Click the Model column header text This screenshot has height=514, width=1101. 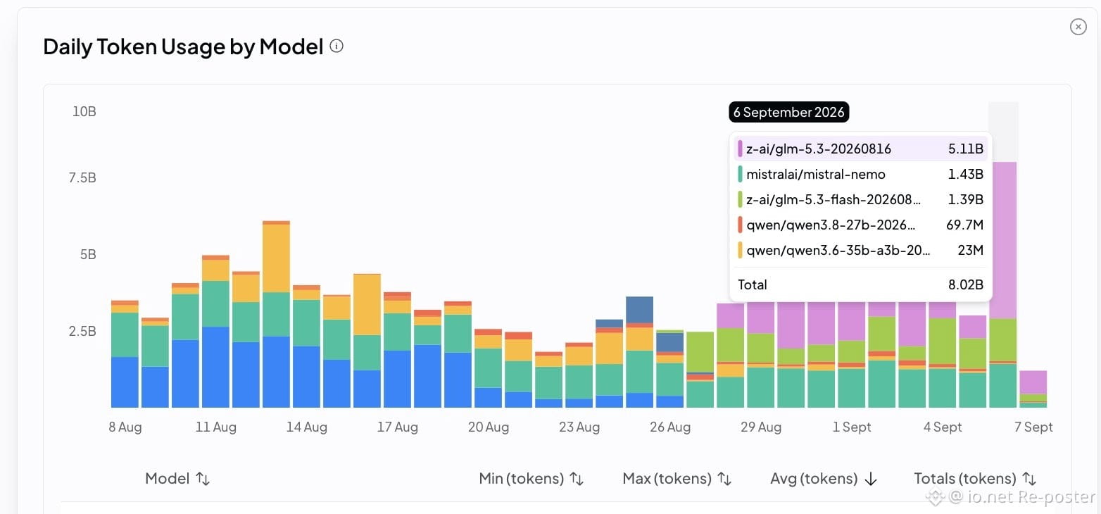(x=168, y=479)
